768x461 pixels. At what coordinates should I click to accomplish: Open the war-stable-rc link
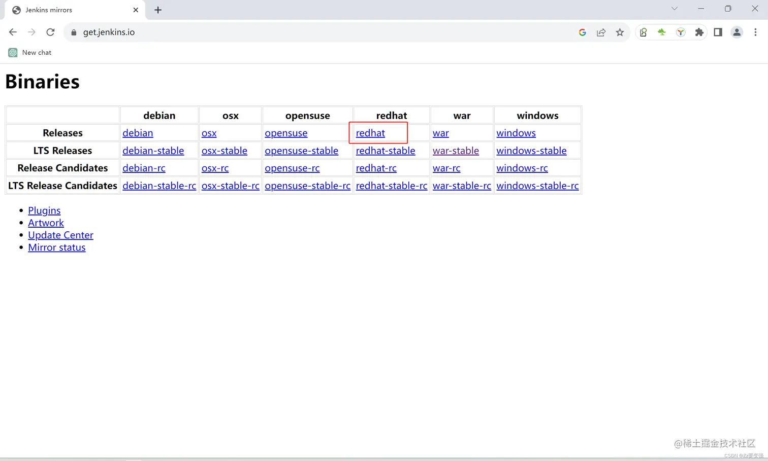(x=462, y=186)
